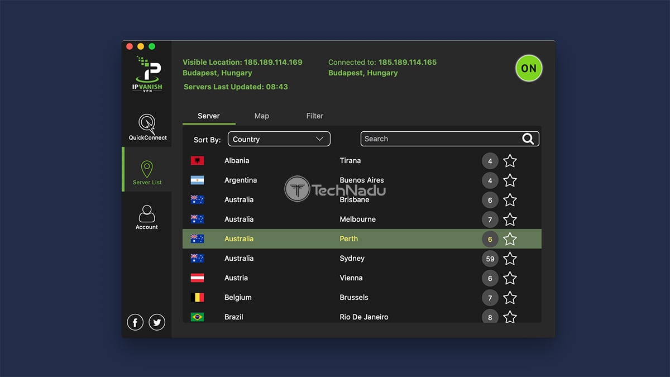This screenshot has height=377, width=670.
Task: Favorite the Rio De Janeiro server star
Action: 510,317
